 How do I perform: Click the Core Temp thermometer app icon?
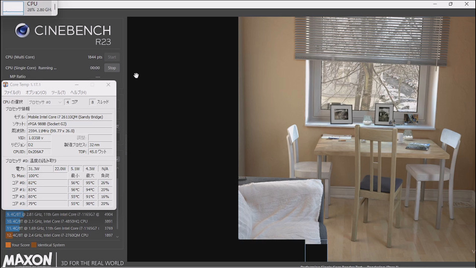[x=5, y=84]
